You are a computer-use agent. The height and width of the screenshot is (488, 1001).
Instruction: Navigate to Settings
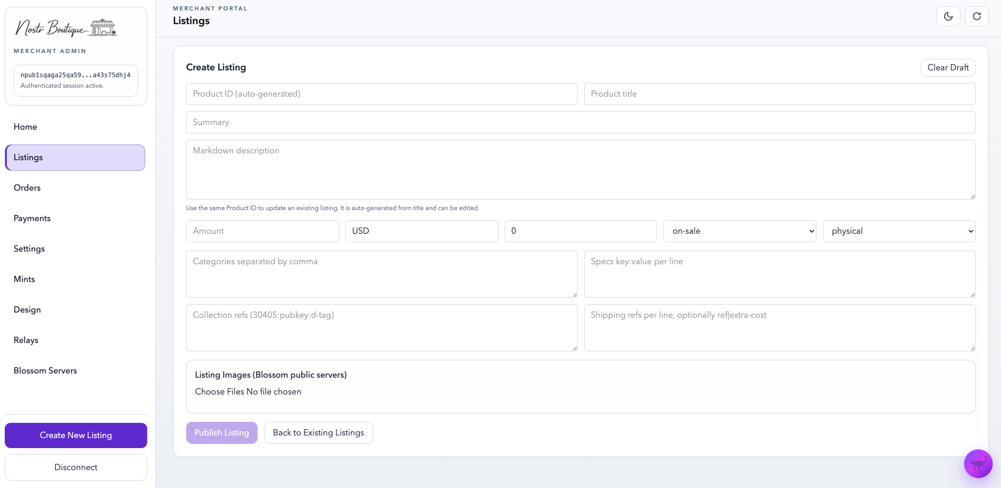coord(75,249)
